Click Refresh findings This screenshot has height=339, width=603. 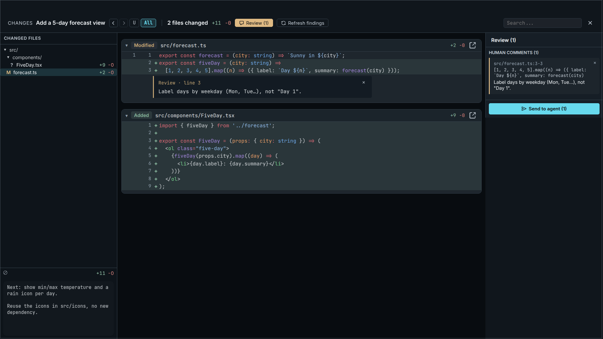pyautogui.click(x=302, y=23)
